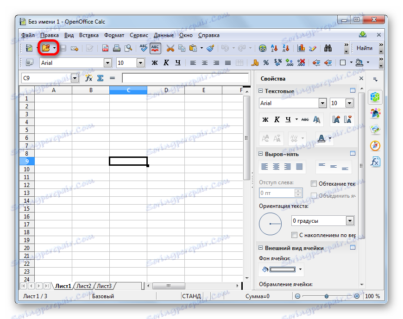
Task: Collapse the Текстовые section
Action: 260,91
